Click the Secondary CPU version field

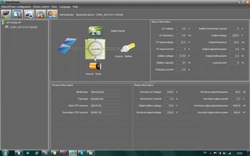(104, 113)
